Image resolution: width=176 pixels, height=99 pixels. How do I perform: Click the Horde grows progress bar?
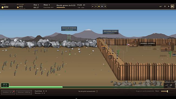pos(66,8)
